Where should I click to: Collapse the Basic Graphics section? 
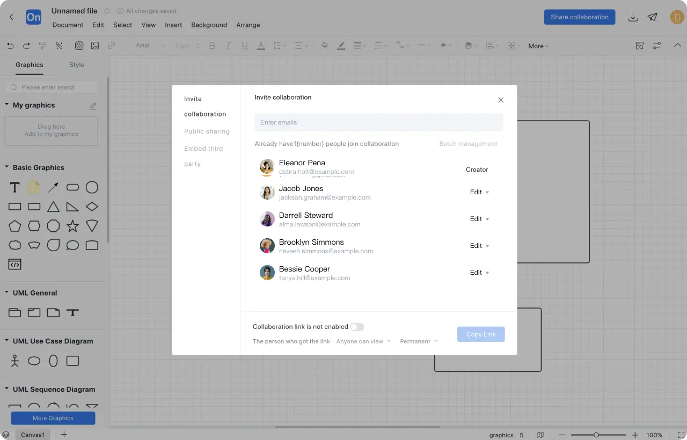[x=7, y=167]
